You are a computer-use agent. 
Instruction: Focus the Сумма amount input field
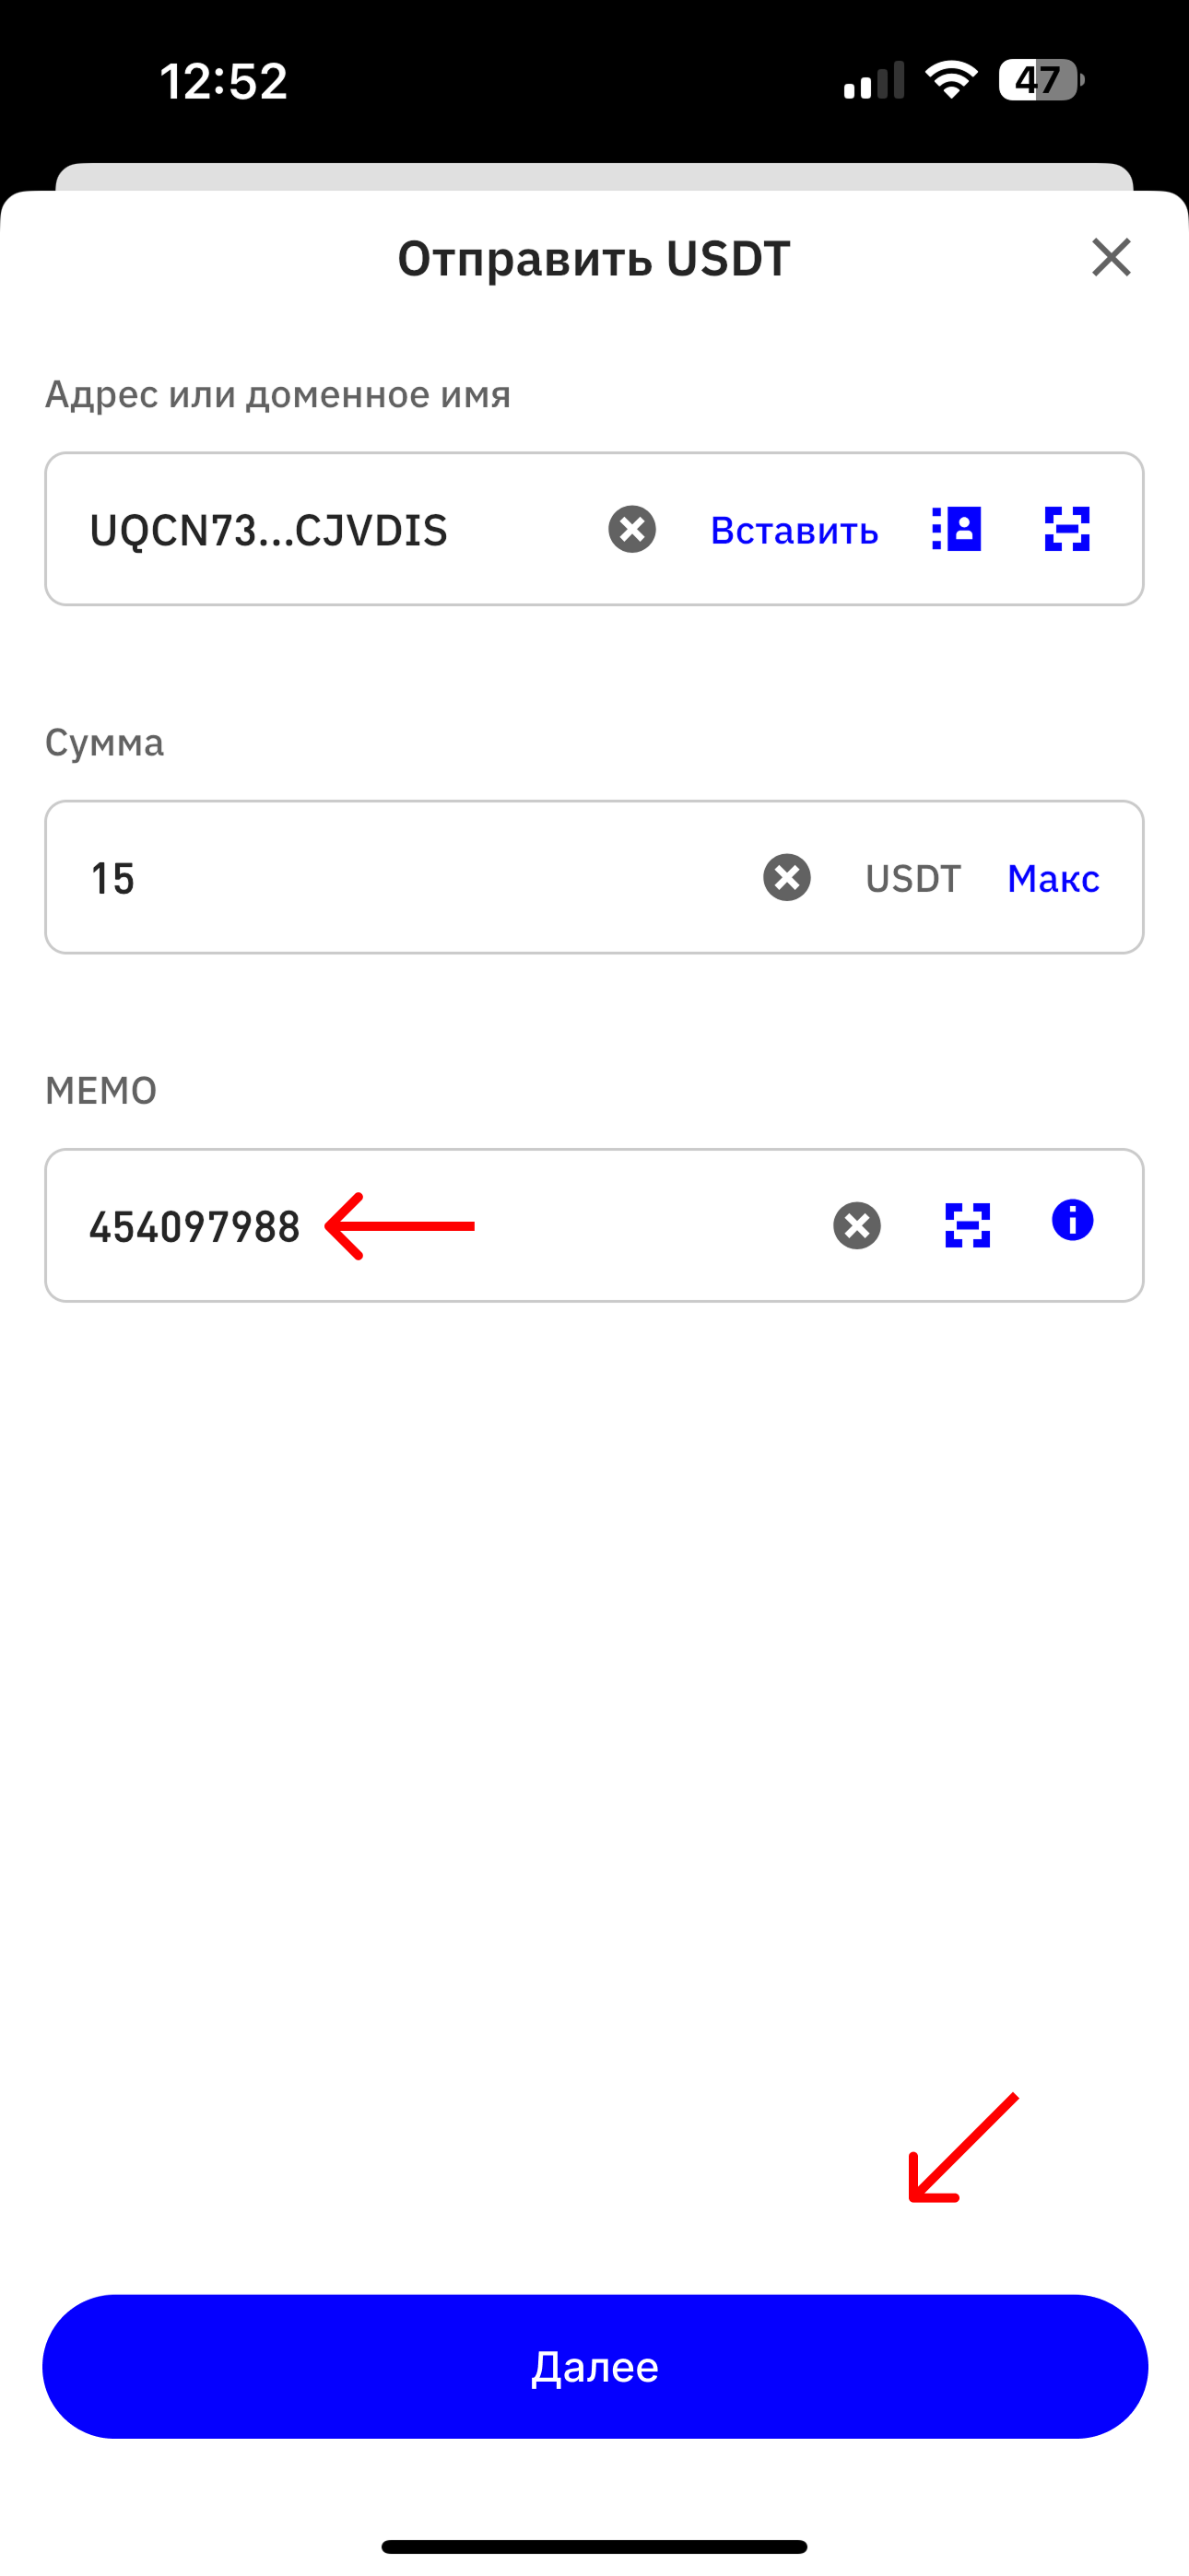400,878
